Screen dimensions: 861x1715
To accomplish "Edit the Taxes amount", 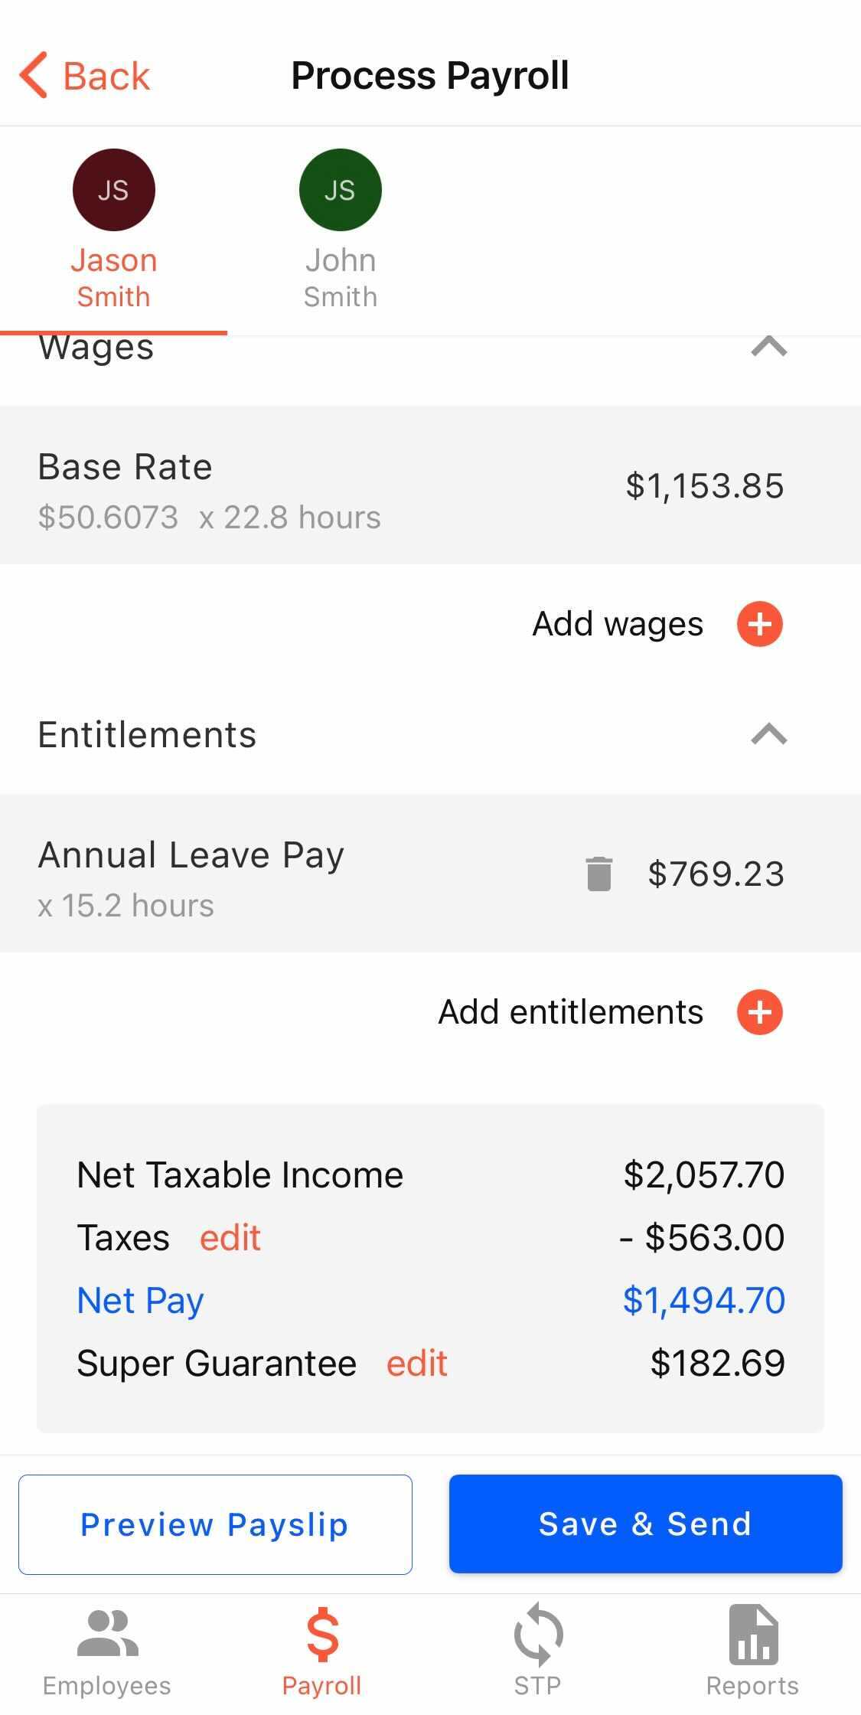I will [230, 1238].
